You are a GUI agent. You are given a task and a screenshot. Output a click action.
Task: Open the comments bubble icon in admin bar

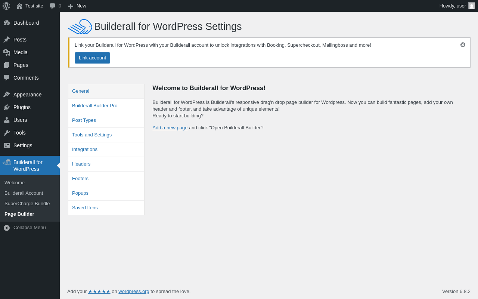53,6
